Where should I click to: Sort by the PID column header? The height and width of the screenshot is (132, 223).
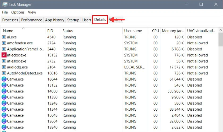tap(53, 31)
